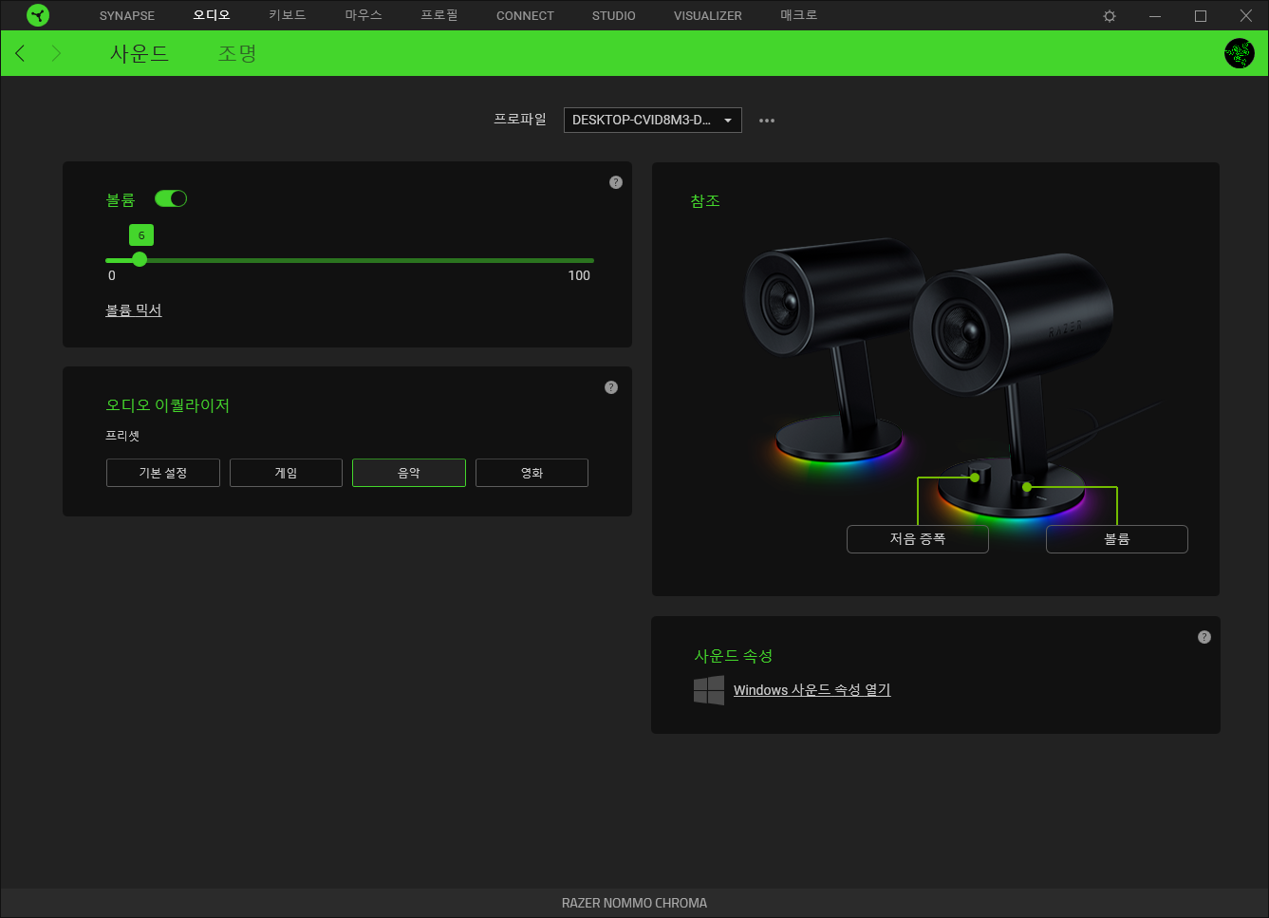Viewport: 1269px width, 918px height.
Task: Go back with the left arrow
Action: click(x=20, y=53)
